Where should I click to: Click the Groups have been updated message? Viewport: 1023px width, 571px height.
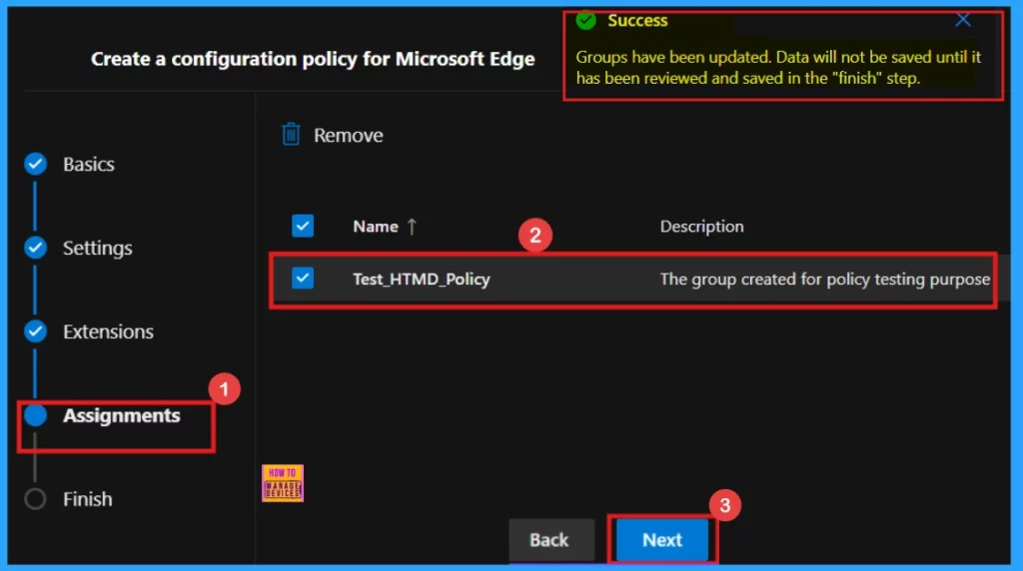tap(778, 67)
